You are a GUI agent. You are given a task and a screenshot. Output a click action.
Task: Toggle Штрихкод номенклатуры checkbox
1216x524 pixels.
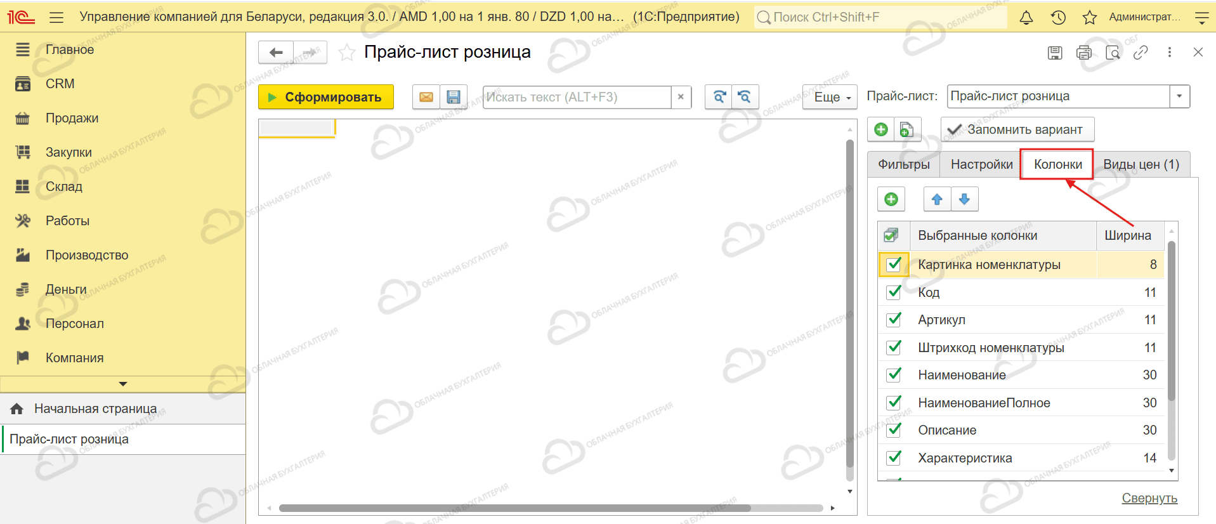pyautogui.click(x=894, y=347)
